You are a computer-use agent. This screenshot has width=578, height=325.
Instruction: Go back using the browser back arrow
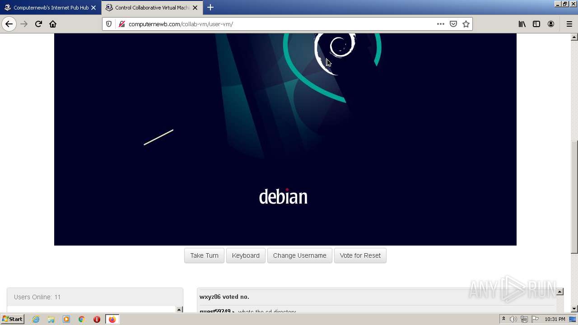9,24
